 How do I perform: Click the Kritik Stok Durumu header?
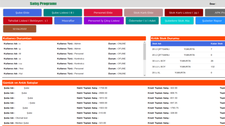[188, 38]
